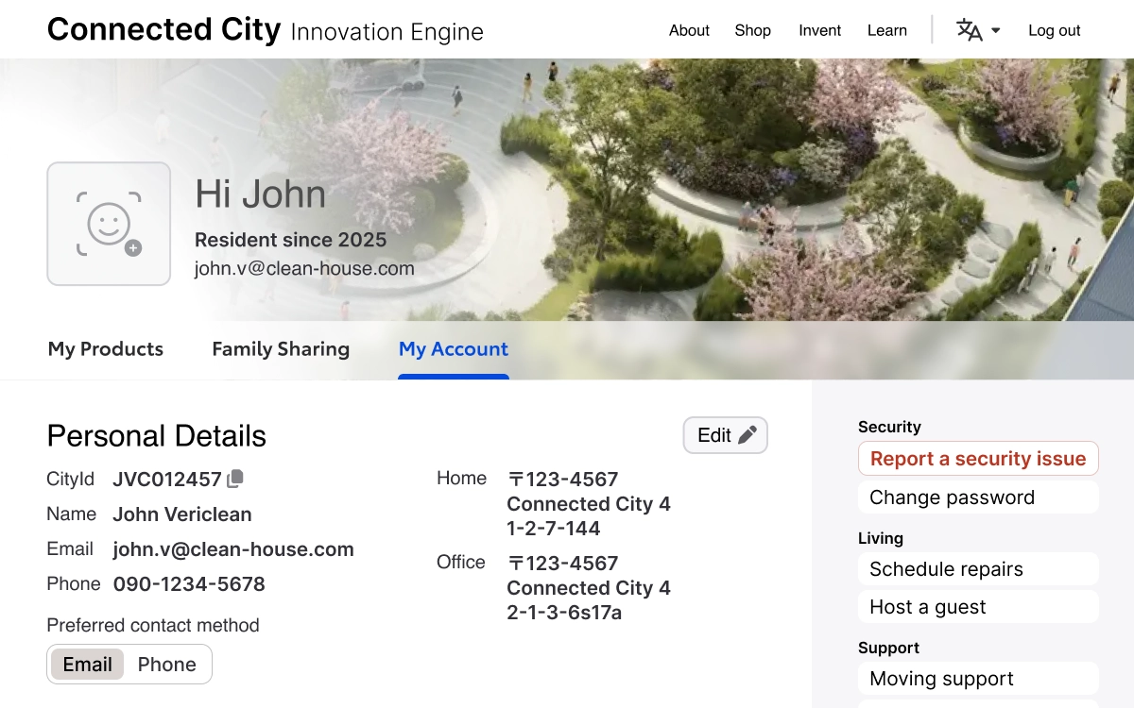This screenshot has height=708, width=1134.
Task: Click the phone number 090-1234-5678
Action: (189, 584)
